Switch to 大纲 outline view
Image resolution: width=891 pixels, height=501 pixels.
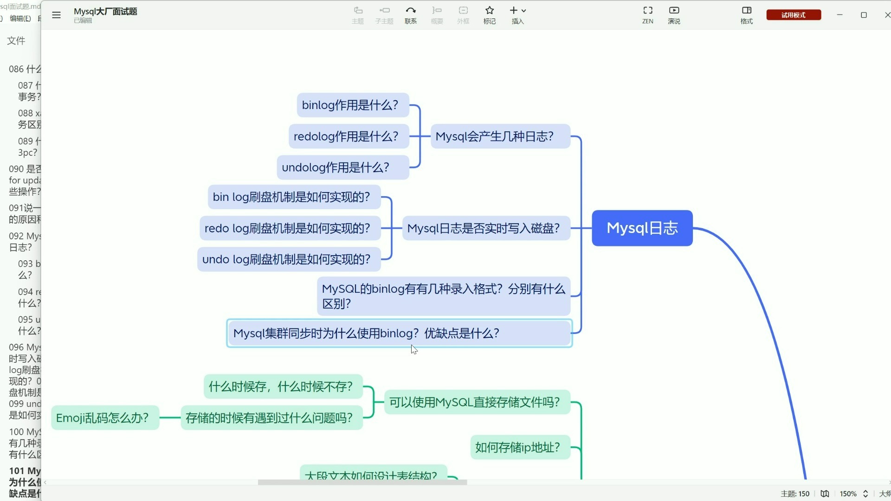(885, 494)
